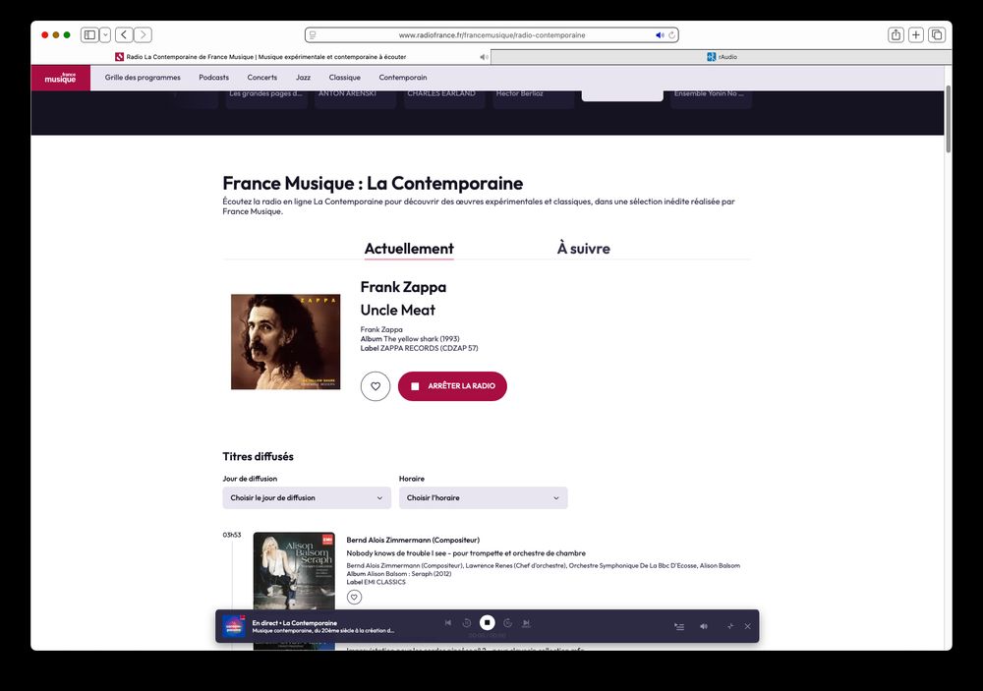The height and width of the screenshot is (691, 983).
Task: Click the previous track icon in the player
Action: (x=448, y=622)
